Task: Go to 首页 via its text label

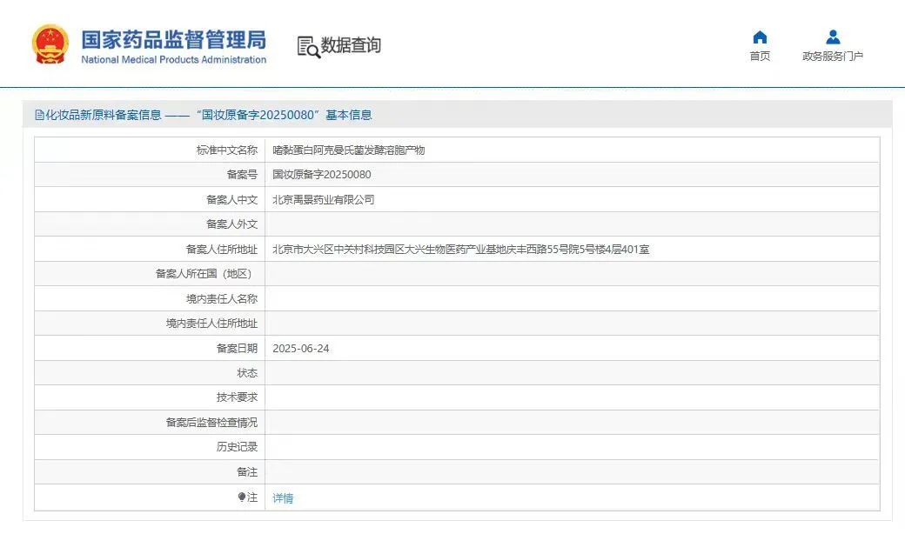Action: coord(760,57)
